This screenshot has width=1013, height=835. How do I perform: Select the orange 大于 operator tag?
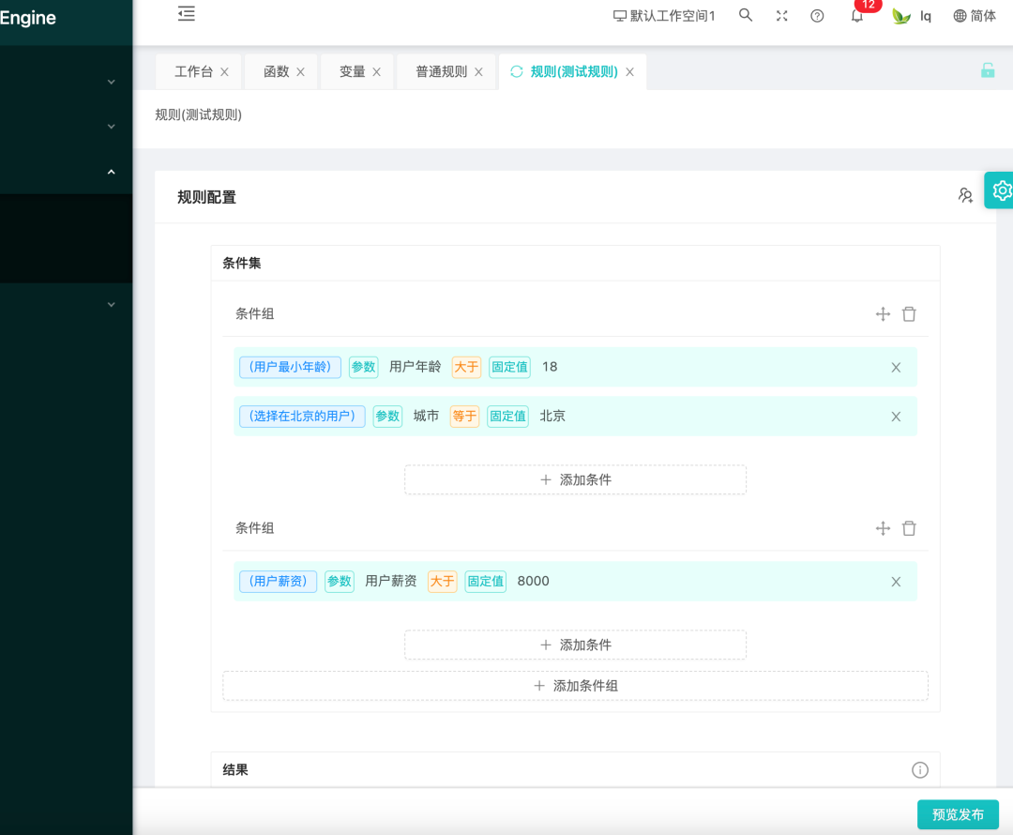click(x=466, y=367)
